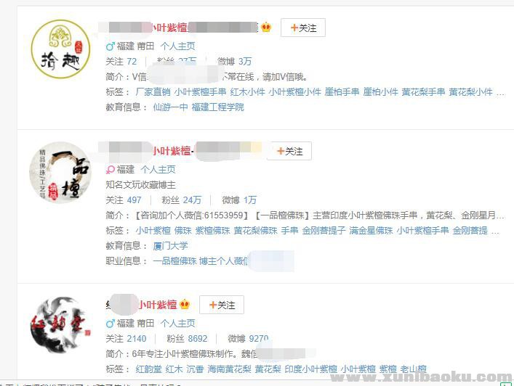Follow the first user with +关注

pos(303,28)
